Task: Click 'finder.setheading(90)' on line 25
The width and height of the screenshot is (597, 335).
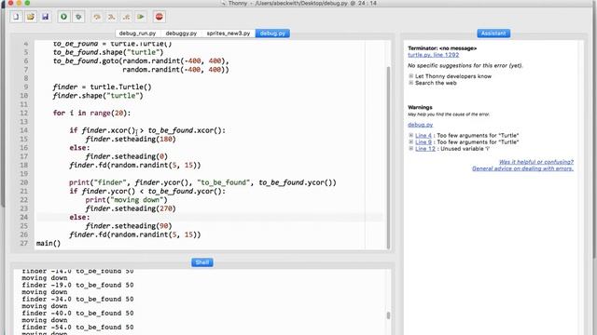Action: [x=129, y=226]
